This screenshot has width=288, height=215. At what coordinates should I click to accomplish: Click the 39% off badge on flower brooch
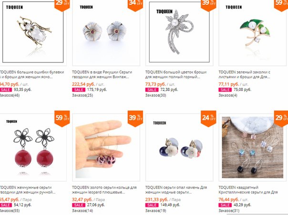click(x=208, y=5)
